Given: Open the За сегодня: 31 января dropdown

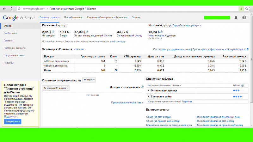Looking at the screenshot, I should tap(56, 88).
